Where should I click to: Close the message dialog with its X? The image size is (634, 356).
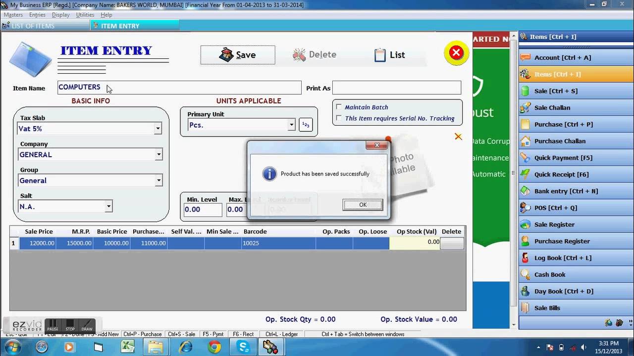377,145
